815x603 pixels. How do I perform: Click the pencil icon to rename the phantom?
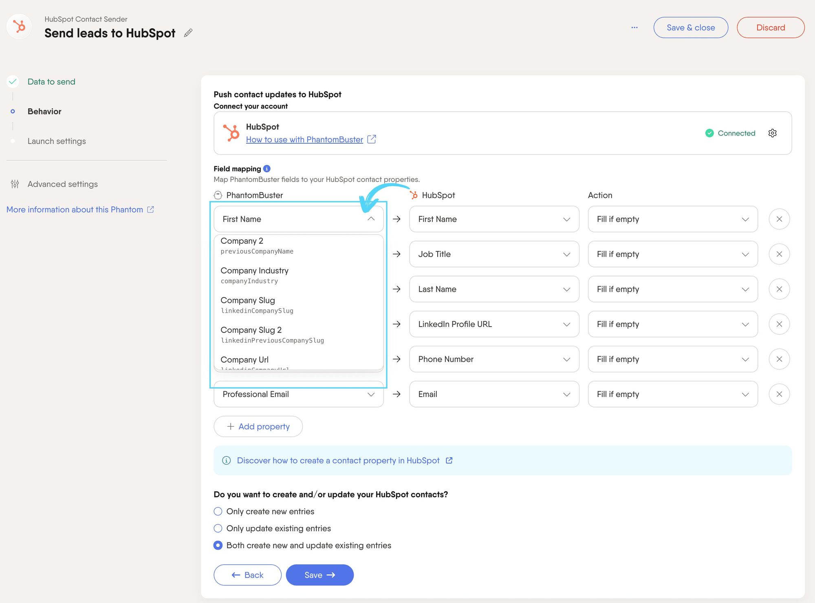coord(188,33)
